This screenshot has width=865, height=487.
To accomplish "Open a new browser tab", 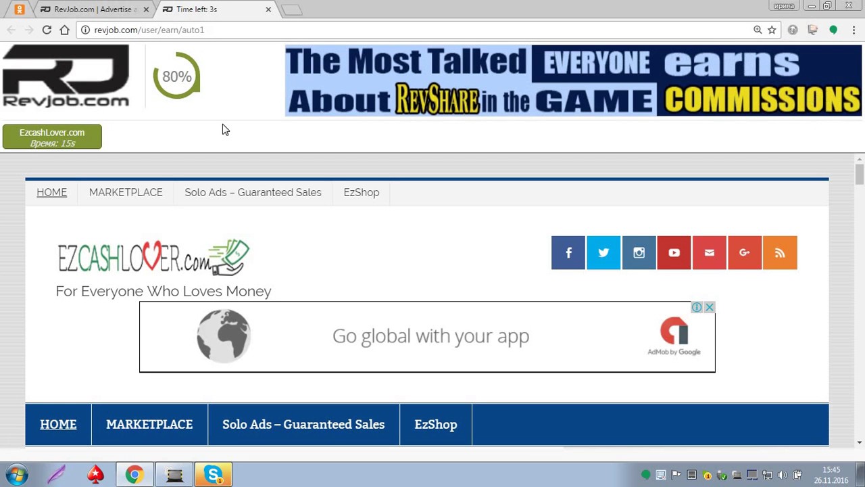I will (x=291, y=9).
